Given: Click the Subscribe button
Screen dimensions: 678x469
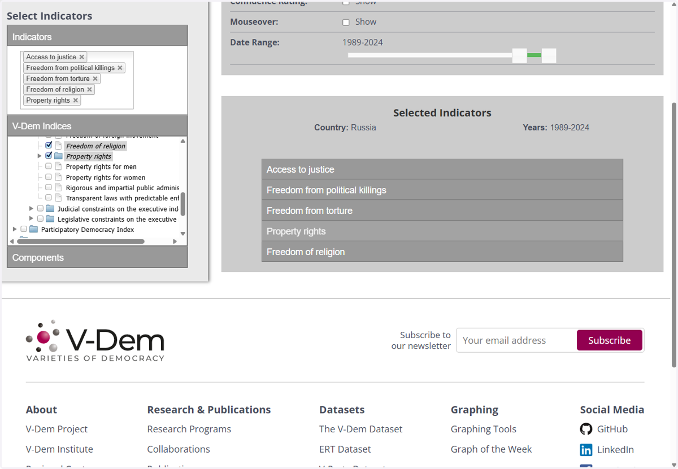Looking at the screenshot, I should click(609, 340).
